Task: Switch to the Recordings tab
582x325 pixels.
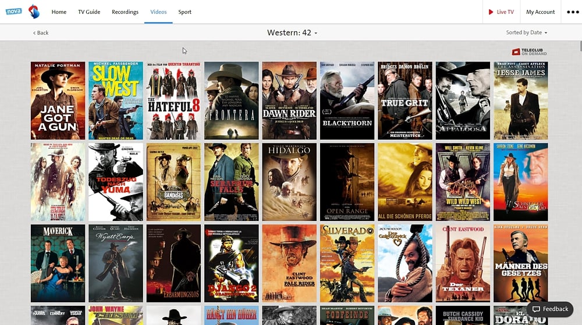Action: coord(125,12)
